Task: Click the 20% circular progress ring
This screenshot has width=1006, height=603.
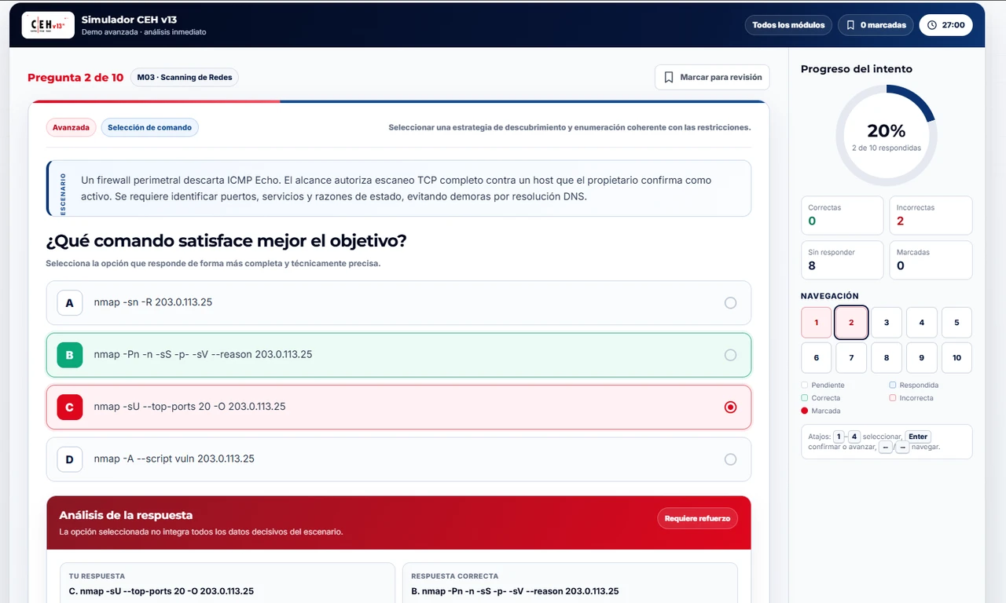Action: [x=887, y=135]
